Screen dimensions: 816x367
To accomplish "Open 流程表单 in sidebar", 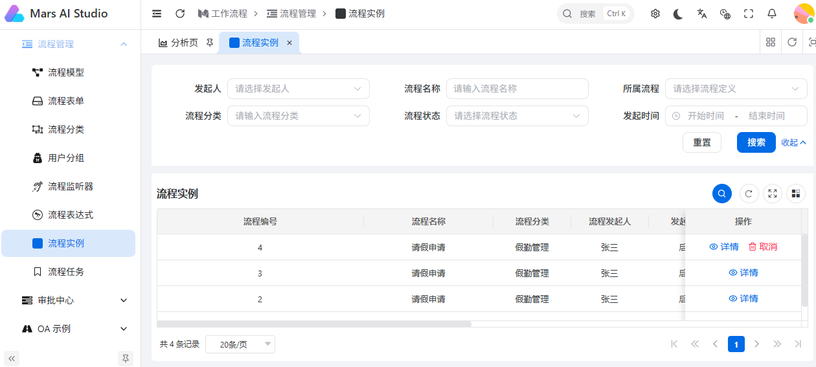I will pos(68,101).
